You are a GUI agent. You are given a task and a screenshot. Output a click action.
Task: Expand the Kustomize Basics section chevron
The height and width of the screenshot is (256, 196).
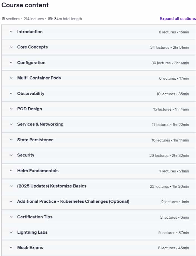coord(11,186)
